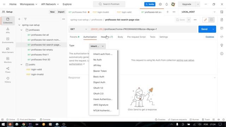Open the Mock Servers sidebar panel
This screenshot has height=127, width=226.
[8, 50]
